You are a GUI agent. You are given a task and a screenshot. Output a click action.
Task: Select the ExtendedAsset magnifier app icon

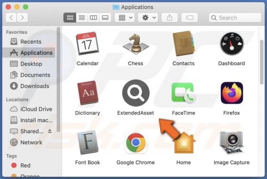pyautogui.click(x=136, y=93)
